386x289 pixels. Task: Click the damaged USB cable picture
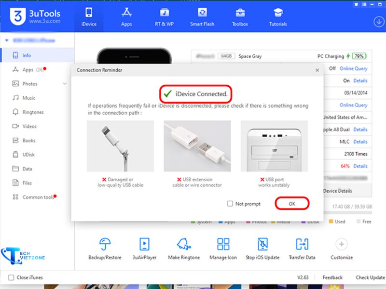coord(120,146)
